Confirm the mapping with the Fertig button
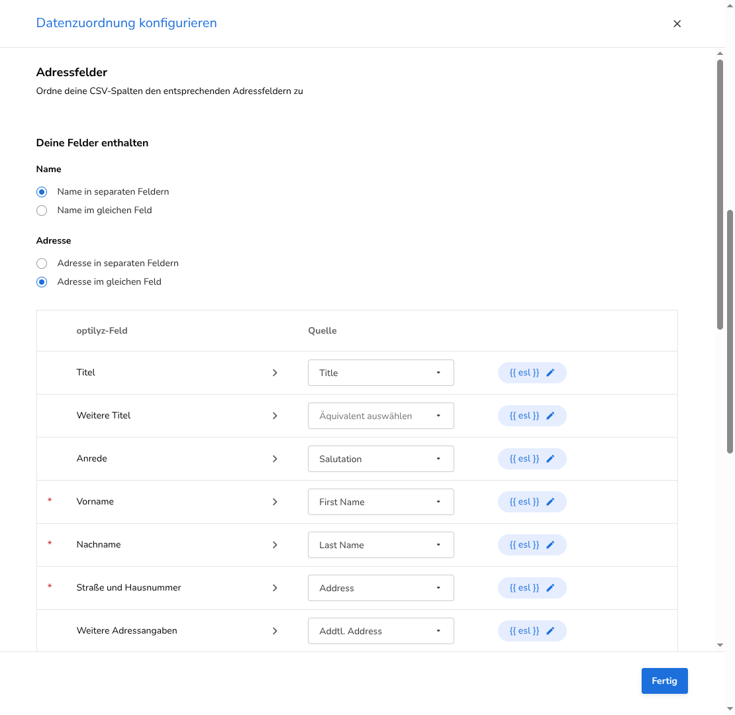 pos(664,681)
